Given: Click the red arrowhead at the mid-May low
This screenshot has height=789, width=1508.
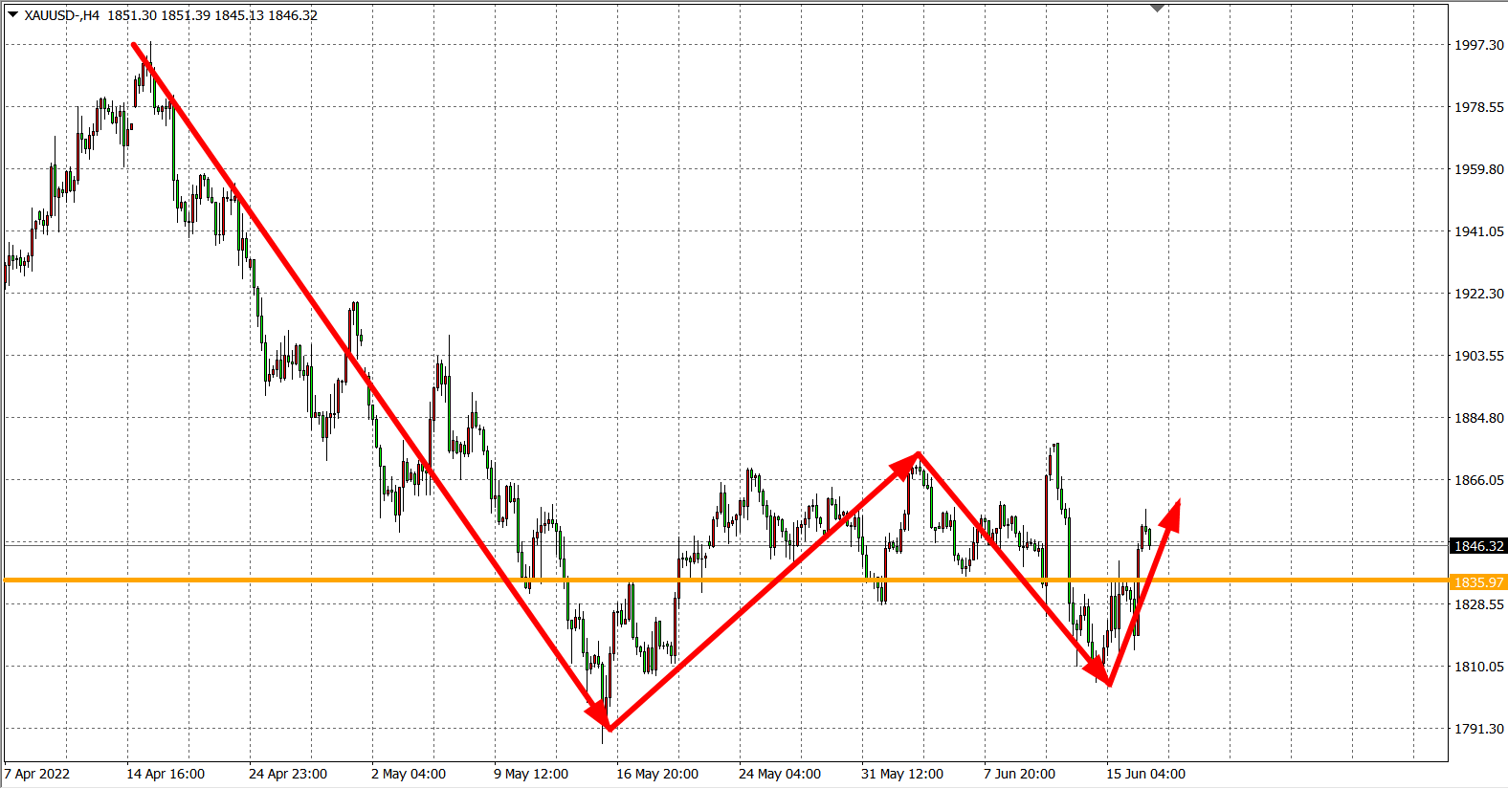Looking at the screenshot, I should tap(601, 717).
